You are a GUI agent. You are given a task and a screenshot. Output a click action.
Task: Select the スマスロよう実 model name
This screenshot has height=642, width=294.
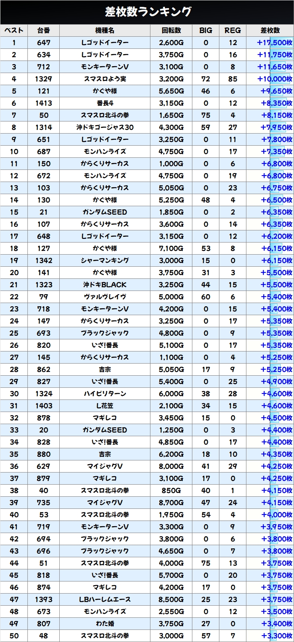105,79
